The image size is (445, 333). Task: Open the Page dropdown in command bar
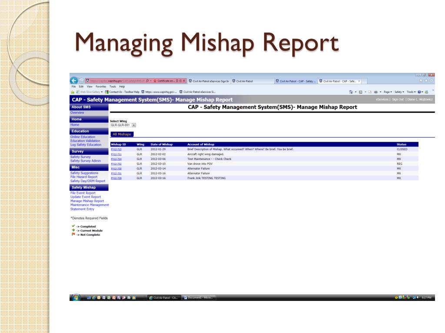pos(388,92)
